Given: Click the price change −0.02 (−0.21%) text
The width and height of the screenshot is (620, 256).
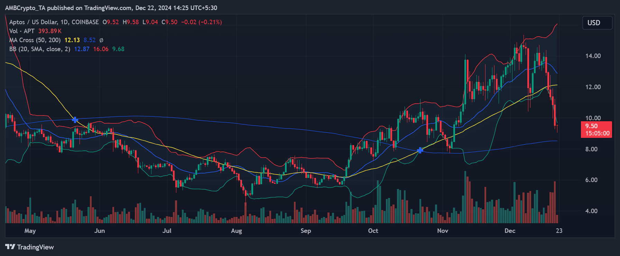Looking at the screenshot, I should click(x=202, y=22).
